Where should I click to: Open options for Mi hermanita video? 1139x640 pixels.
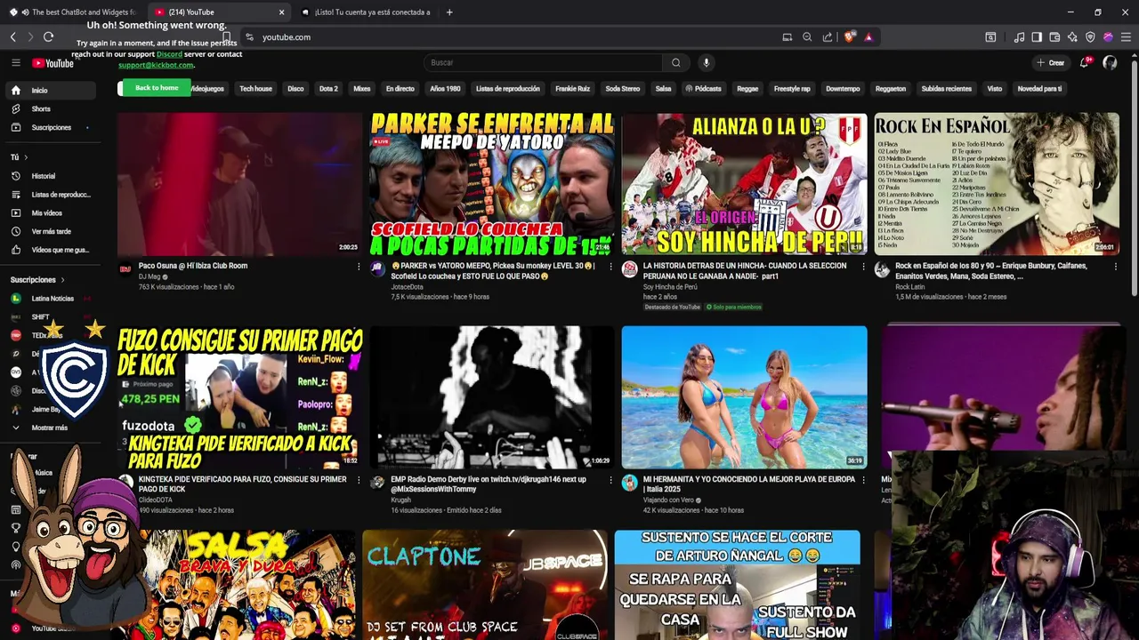pos(863,480)
